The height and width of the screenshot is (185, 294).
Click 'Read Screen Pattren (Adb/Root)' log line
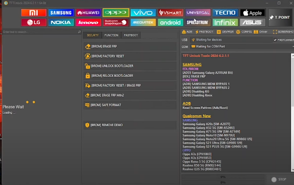point(205,108)
